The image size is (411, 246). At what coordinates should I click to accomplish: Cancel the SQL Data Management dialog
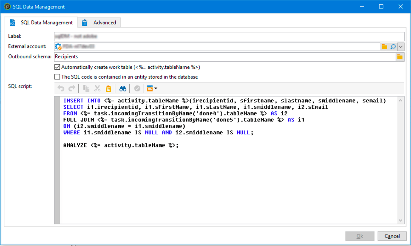[x=392, y=236]
